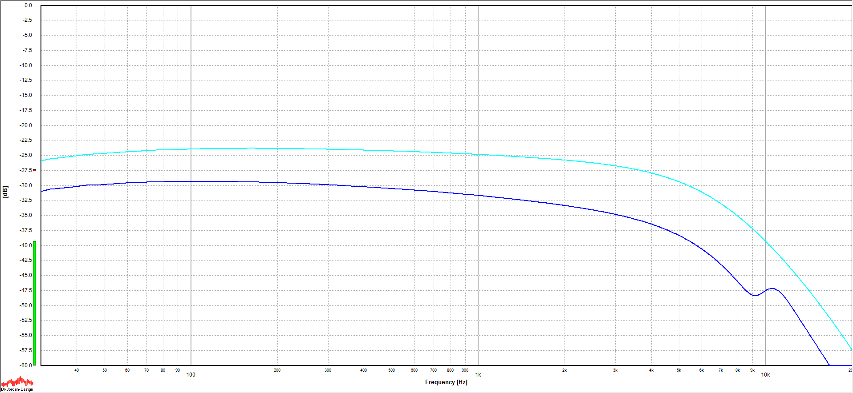Click the 10k frequency axis label
The height and width of the screenshot is (393, 853).
coord(765,375)
